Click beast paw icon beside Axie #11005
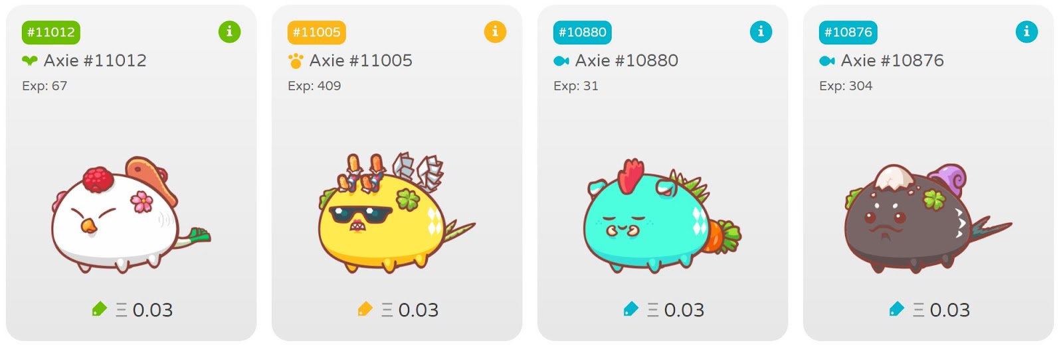 pyautogui.click(x=296, y=61)
